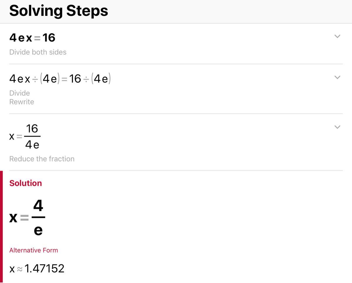
Task: Select the equation 4ex=16
Action: click(32, 38)
